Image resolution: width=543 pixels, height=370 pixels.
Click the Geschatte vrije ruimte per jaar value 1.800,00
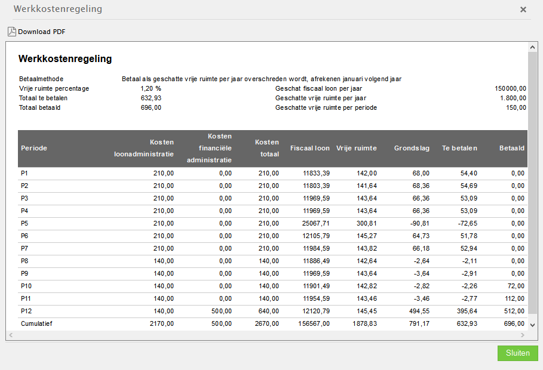(513, 98)
